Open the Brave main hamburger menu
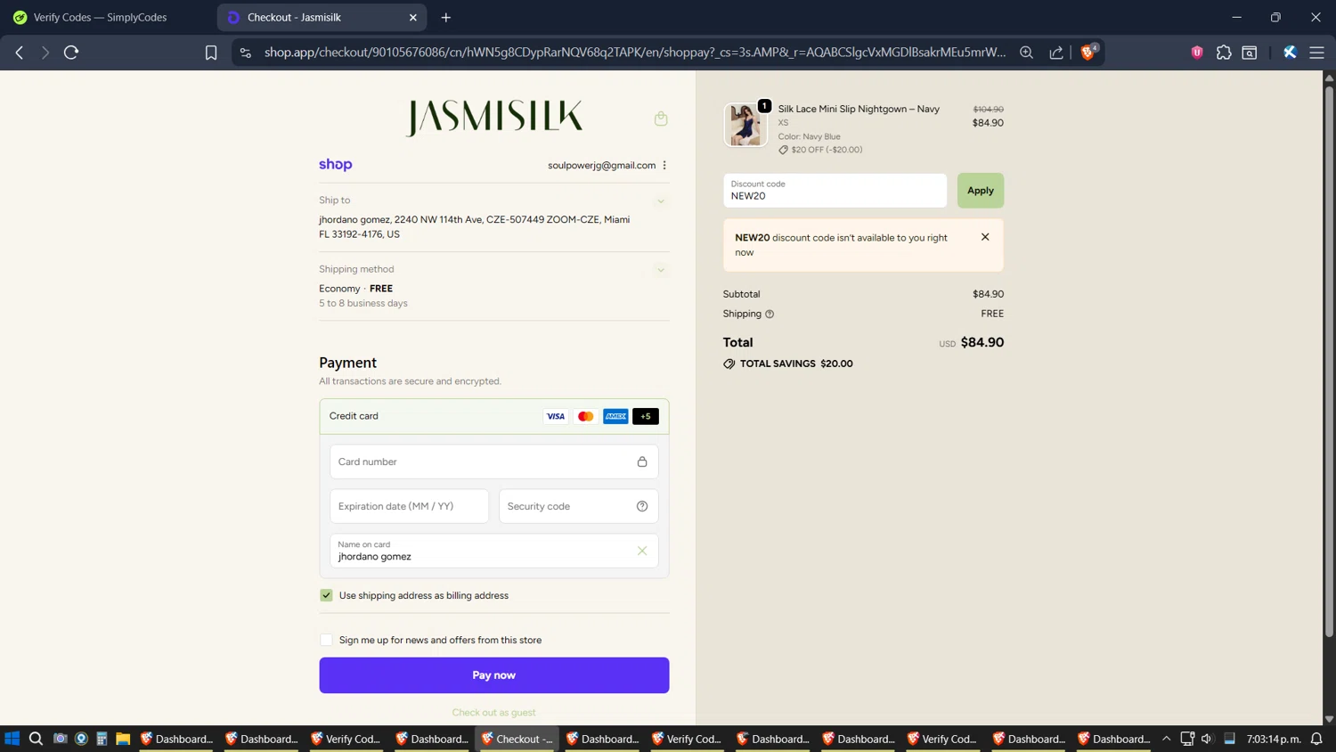 (1317, 53)
